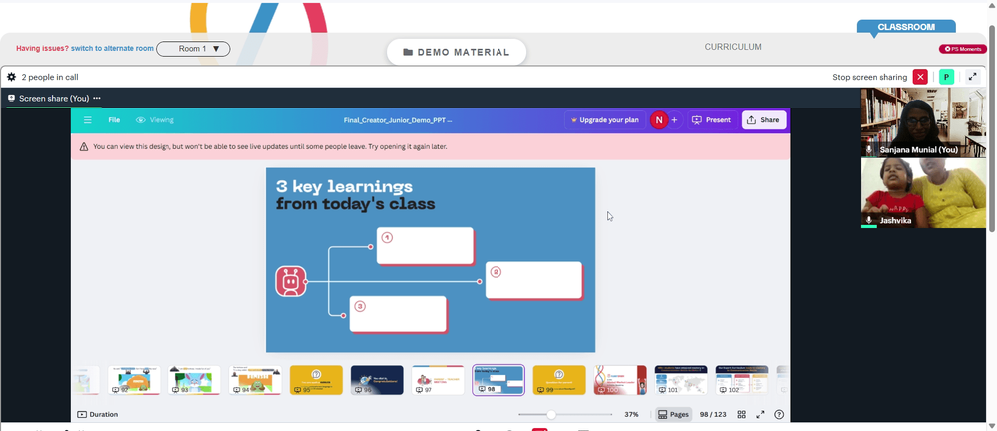Open Screen share options ellipsis
This screenshot has height=431, width=997.
(97, 98)
